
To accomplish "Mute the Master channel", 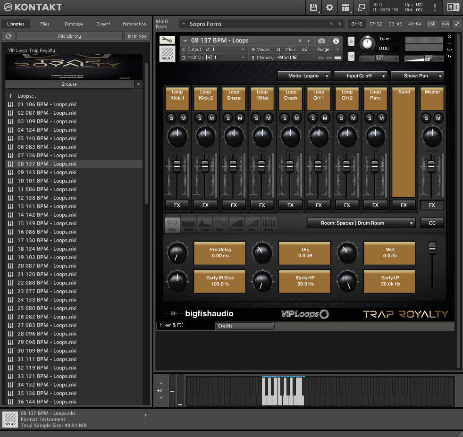I will click(438, 118).
